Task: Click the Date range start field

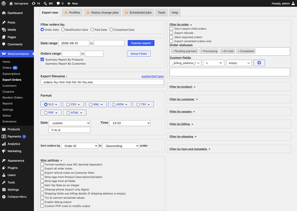Action: coord(74,43)
